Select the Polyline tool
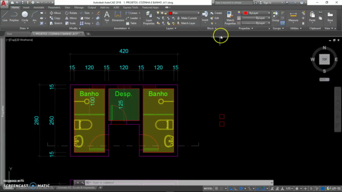Viewport: 342px width, 192px height. [14, 17]
